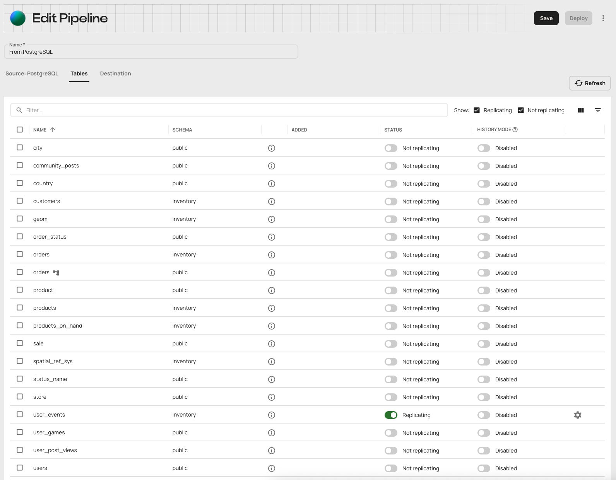Turn off replication for user_events
Screen dimensions: 616x480
[x=391, y=415]
